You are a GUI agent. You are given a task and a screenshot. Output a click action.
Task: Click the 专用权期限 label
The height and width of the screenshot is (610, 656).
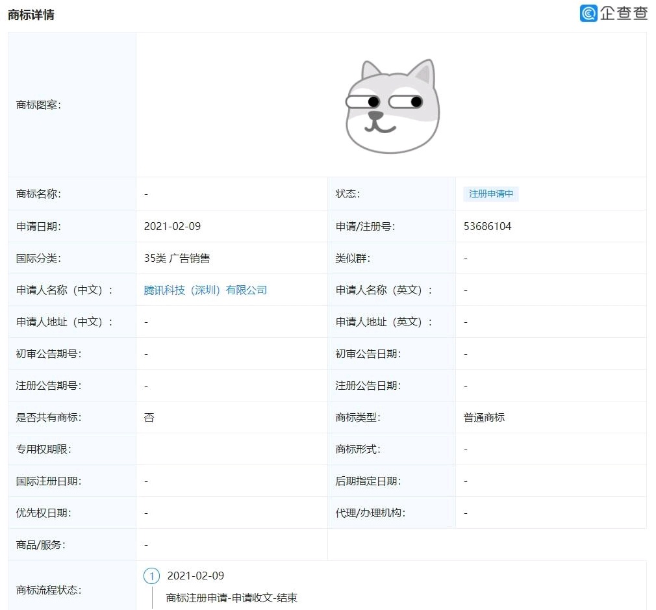click(x=44, y=449)
